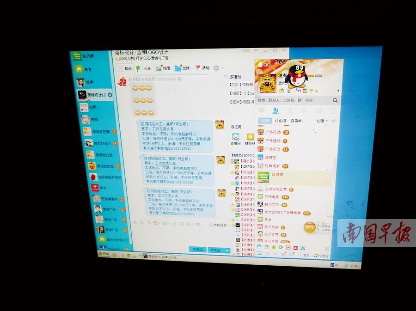Select the 经济师 group in the QQ list
This screenshot has height=311, width=416.
click(x=294, y=177)
